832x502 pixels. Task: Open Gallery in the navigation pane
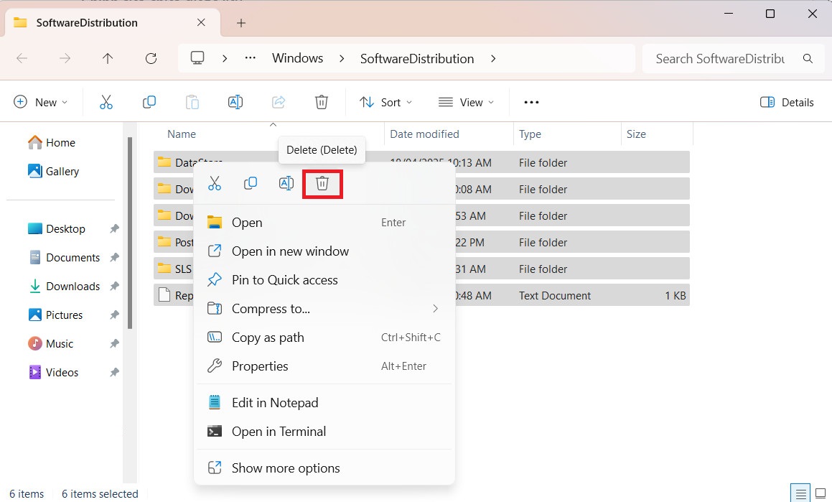pos(54,171)
